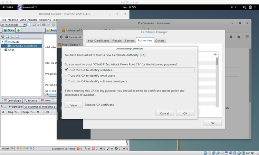Open ZAP options via the gear icon

click(54, 25)
